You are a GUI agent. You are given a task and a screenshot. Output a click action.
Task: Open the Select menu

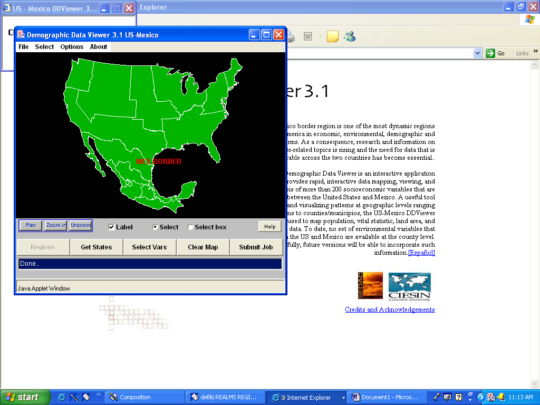pos(44,47)
